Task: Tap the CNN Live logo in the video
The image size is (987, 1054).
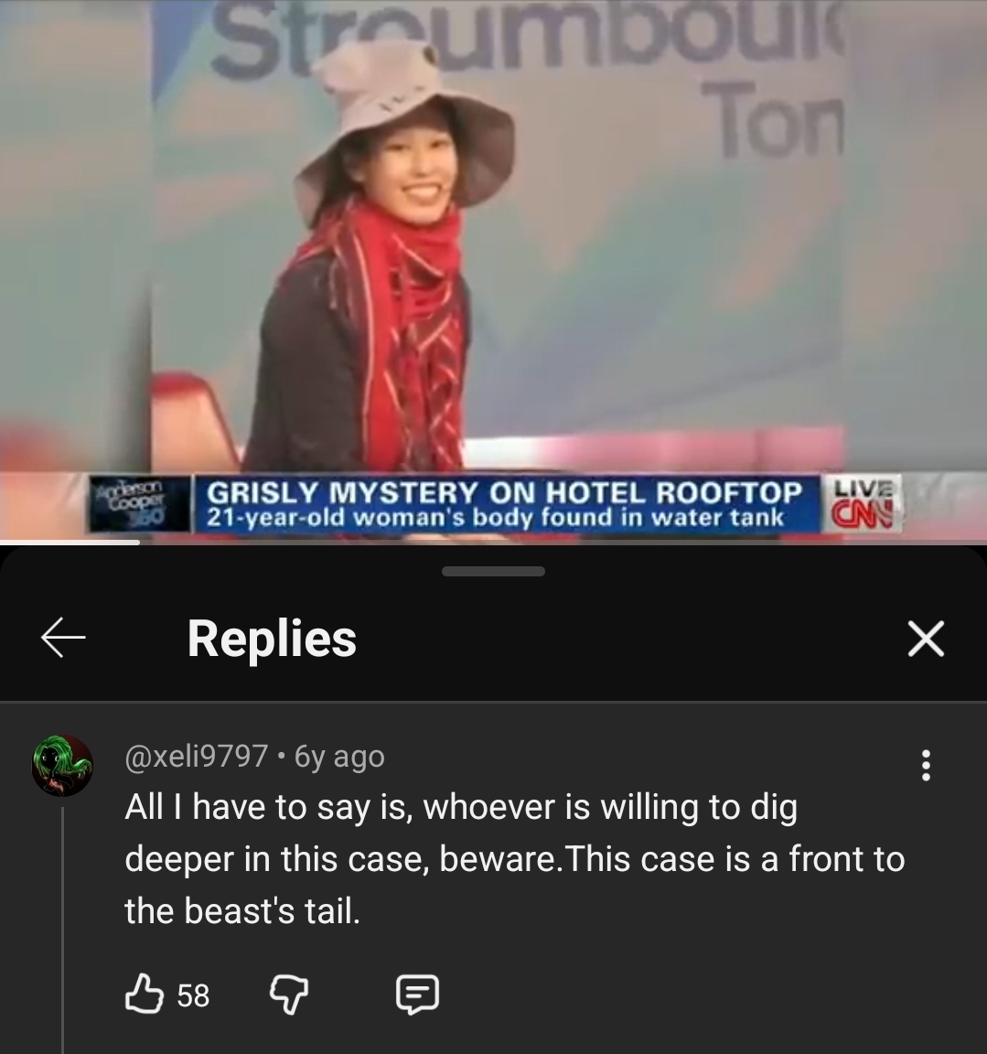Action: point(862,503)
